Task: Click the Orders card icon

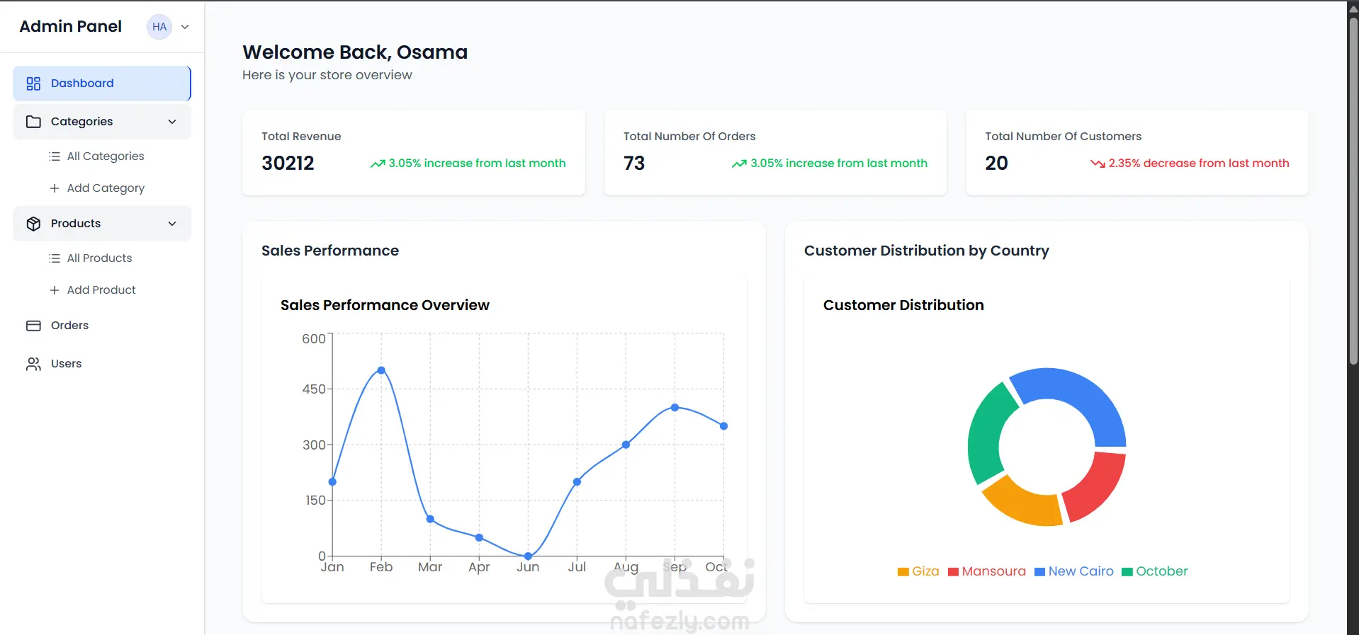Action: point(33,326)
